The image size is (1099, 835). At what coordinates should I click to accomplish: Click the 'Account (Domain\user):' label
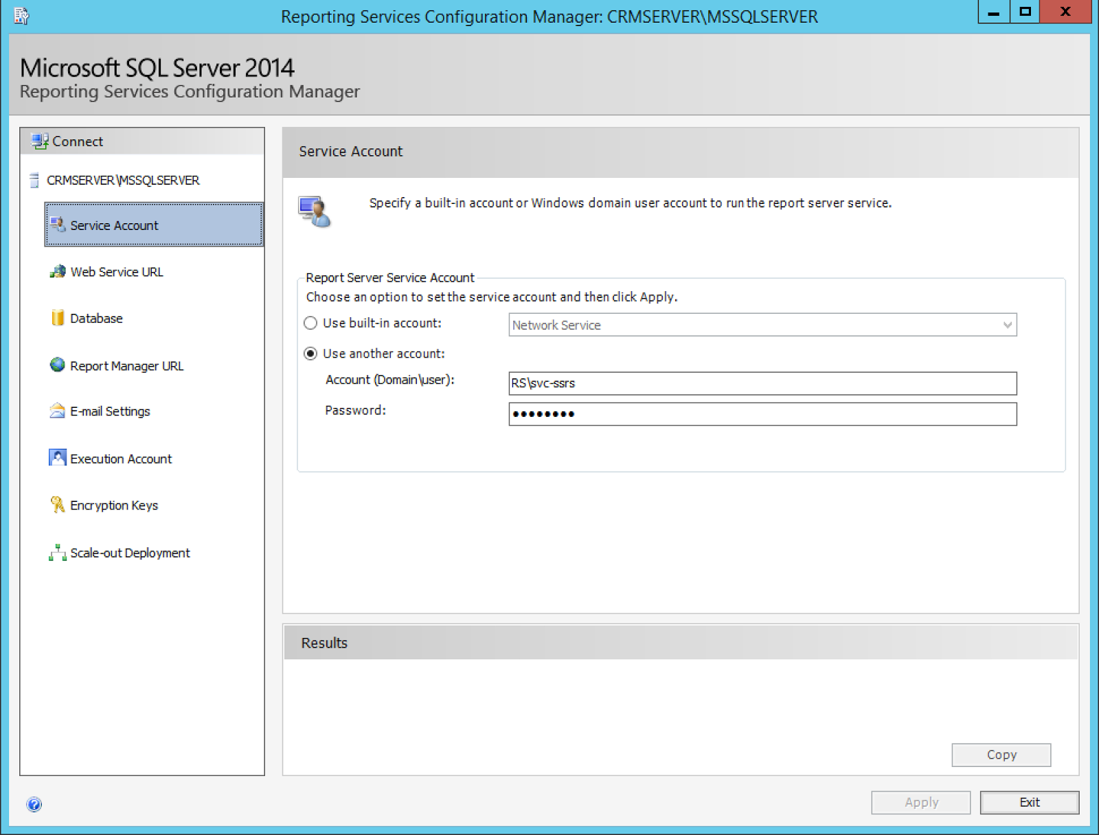click(390, 380)
